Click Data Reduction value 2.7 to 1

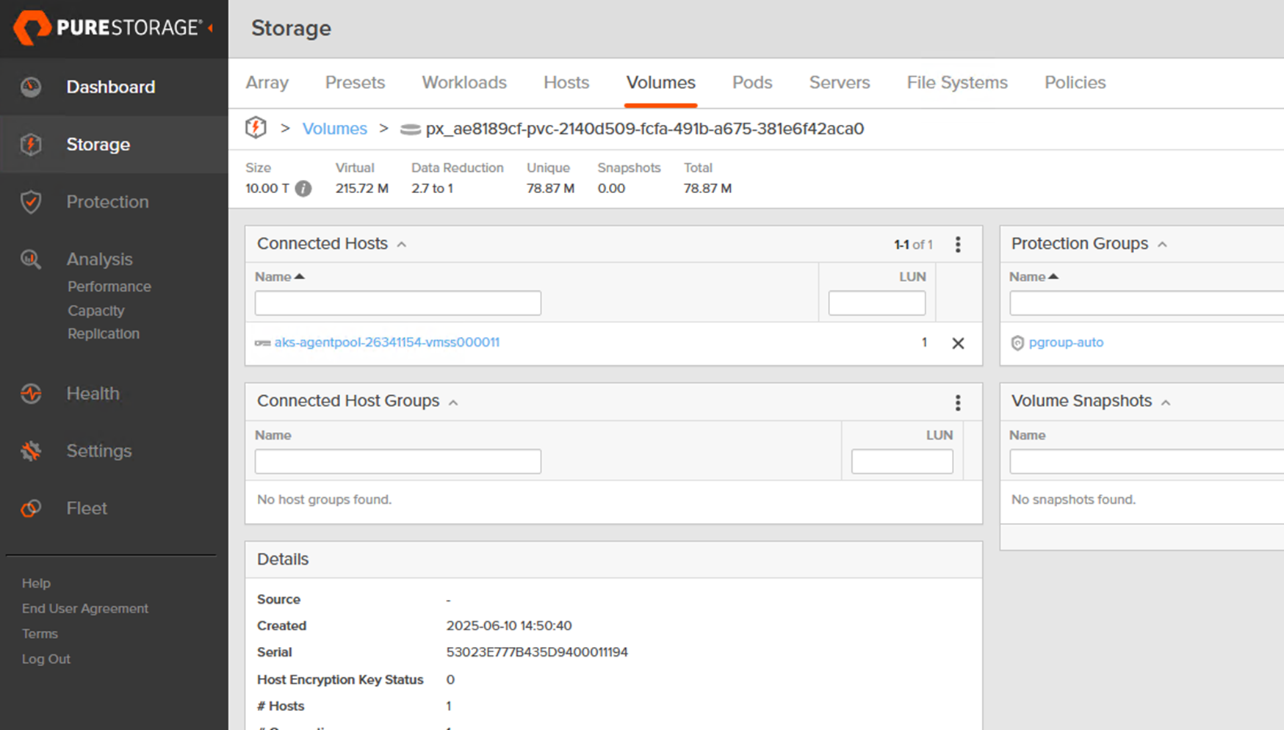[x=432, y=189]
